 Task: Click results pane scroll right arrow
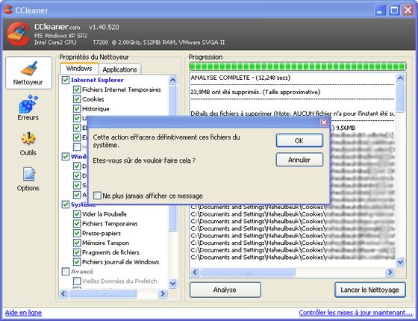(x=390, y=272)
